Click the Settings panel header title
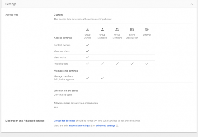The height and width of the screenshot is (137, 198). click(11, 4)
